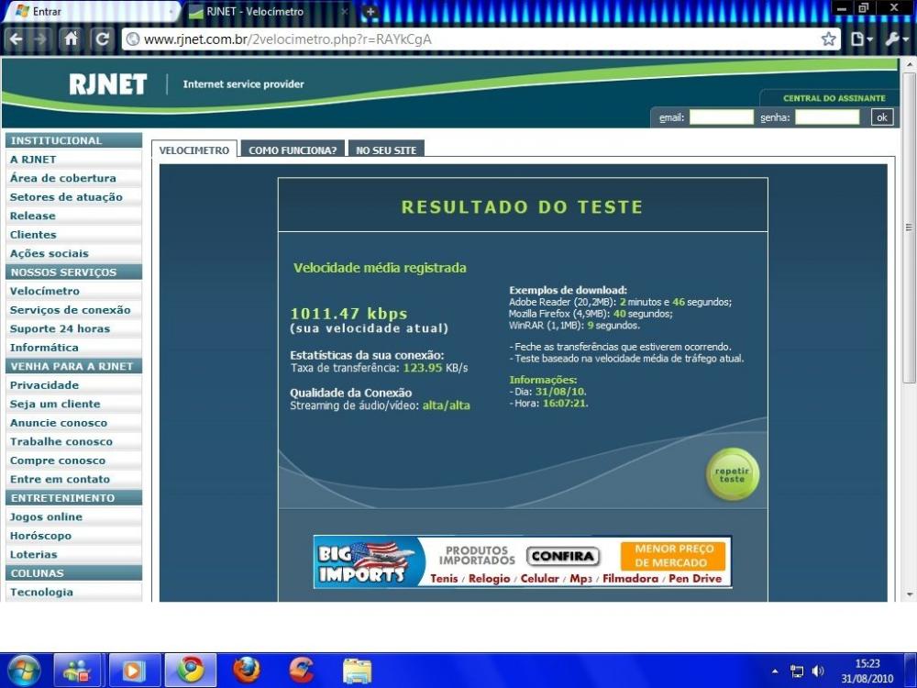
Task: Open the page menu dropdown
Action: (861, 39)
